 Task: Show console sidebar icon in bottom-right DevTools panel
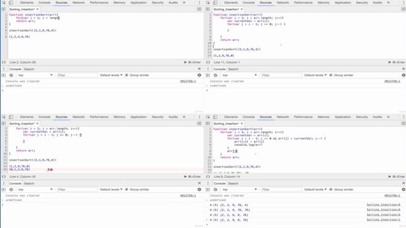coord(207,190)
